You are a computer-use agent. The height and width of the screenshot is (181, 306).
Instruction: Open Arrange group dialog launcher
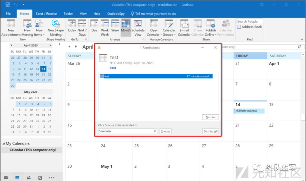click(x=143, y=40)
